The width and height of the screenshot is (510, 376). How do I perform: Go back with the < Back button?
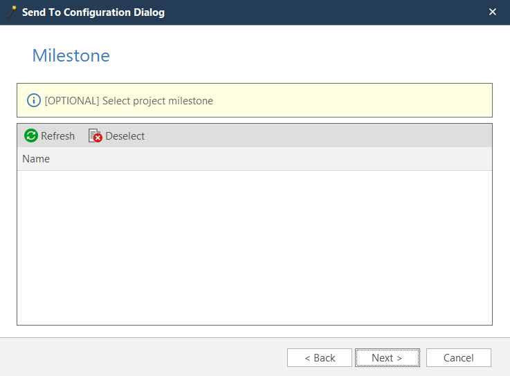(320, 358)
